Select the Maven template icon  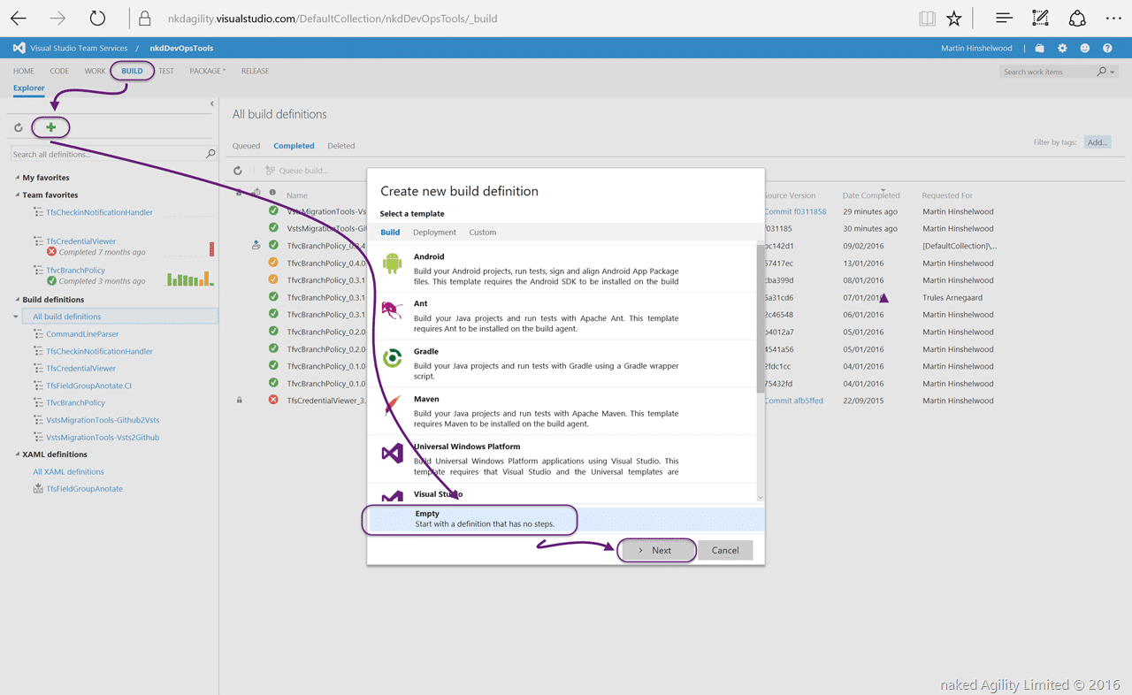click(x=394, y=406)
